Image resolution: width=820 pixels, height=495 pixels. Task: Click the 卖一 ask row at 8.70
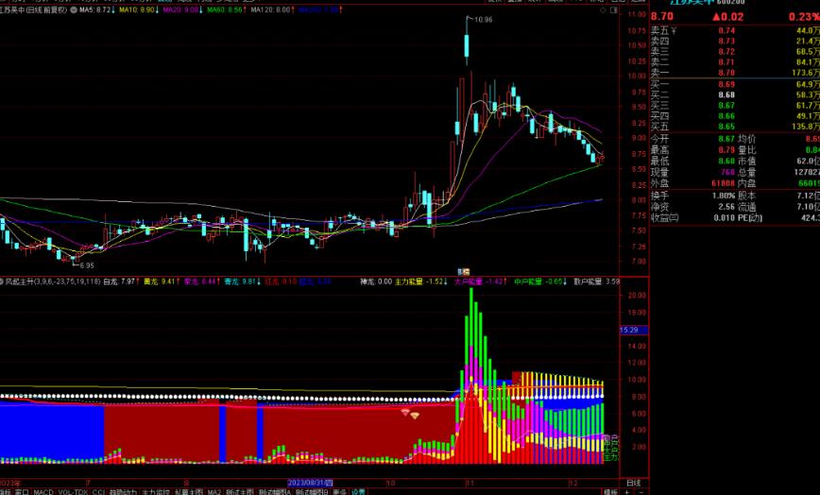(735, 73)
